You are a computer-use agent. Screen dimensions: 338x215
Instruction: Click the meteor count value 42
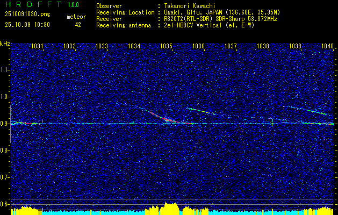78,25
